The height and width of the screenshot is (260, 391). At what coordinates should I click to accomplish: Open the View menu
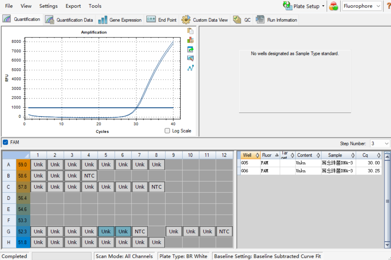click(26, 6)
